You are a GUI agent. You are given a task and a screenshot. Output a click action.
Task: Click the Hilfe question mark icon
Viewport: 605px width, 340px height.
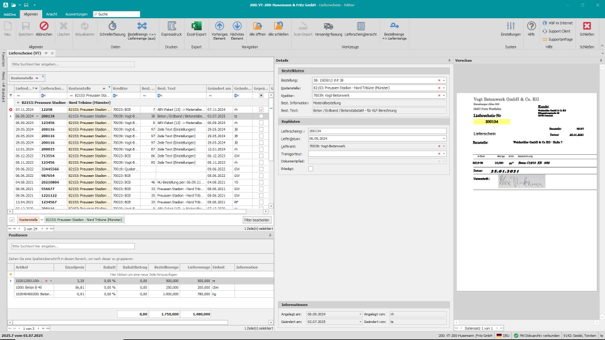click(x=531, y=26)
